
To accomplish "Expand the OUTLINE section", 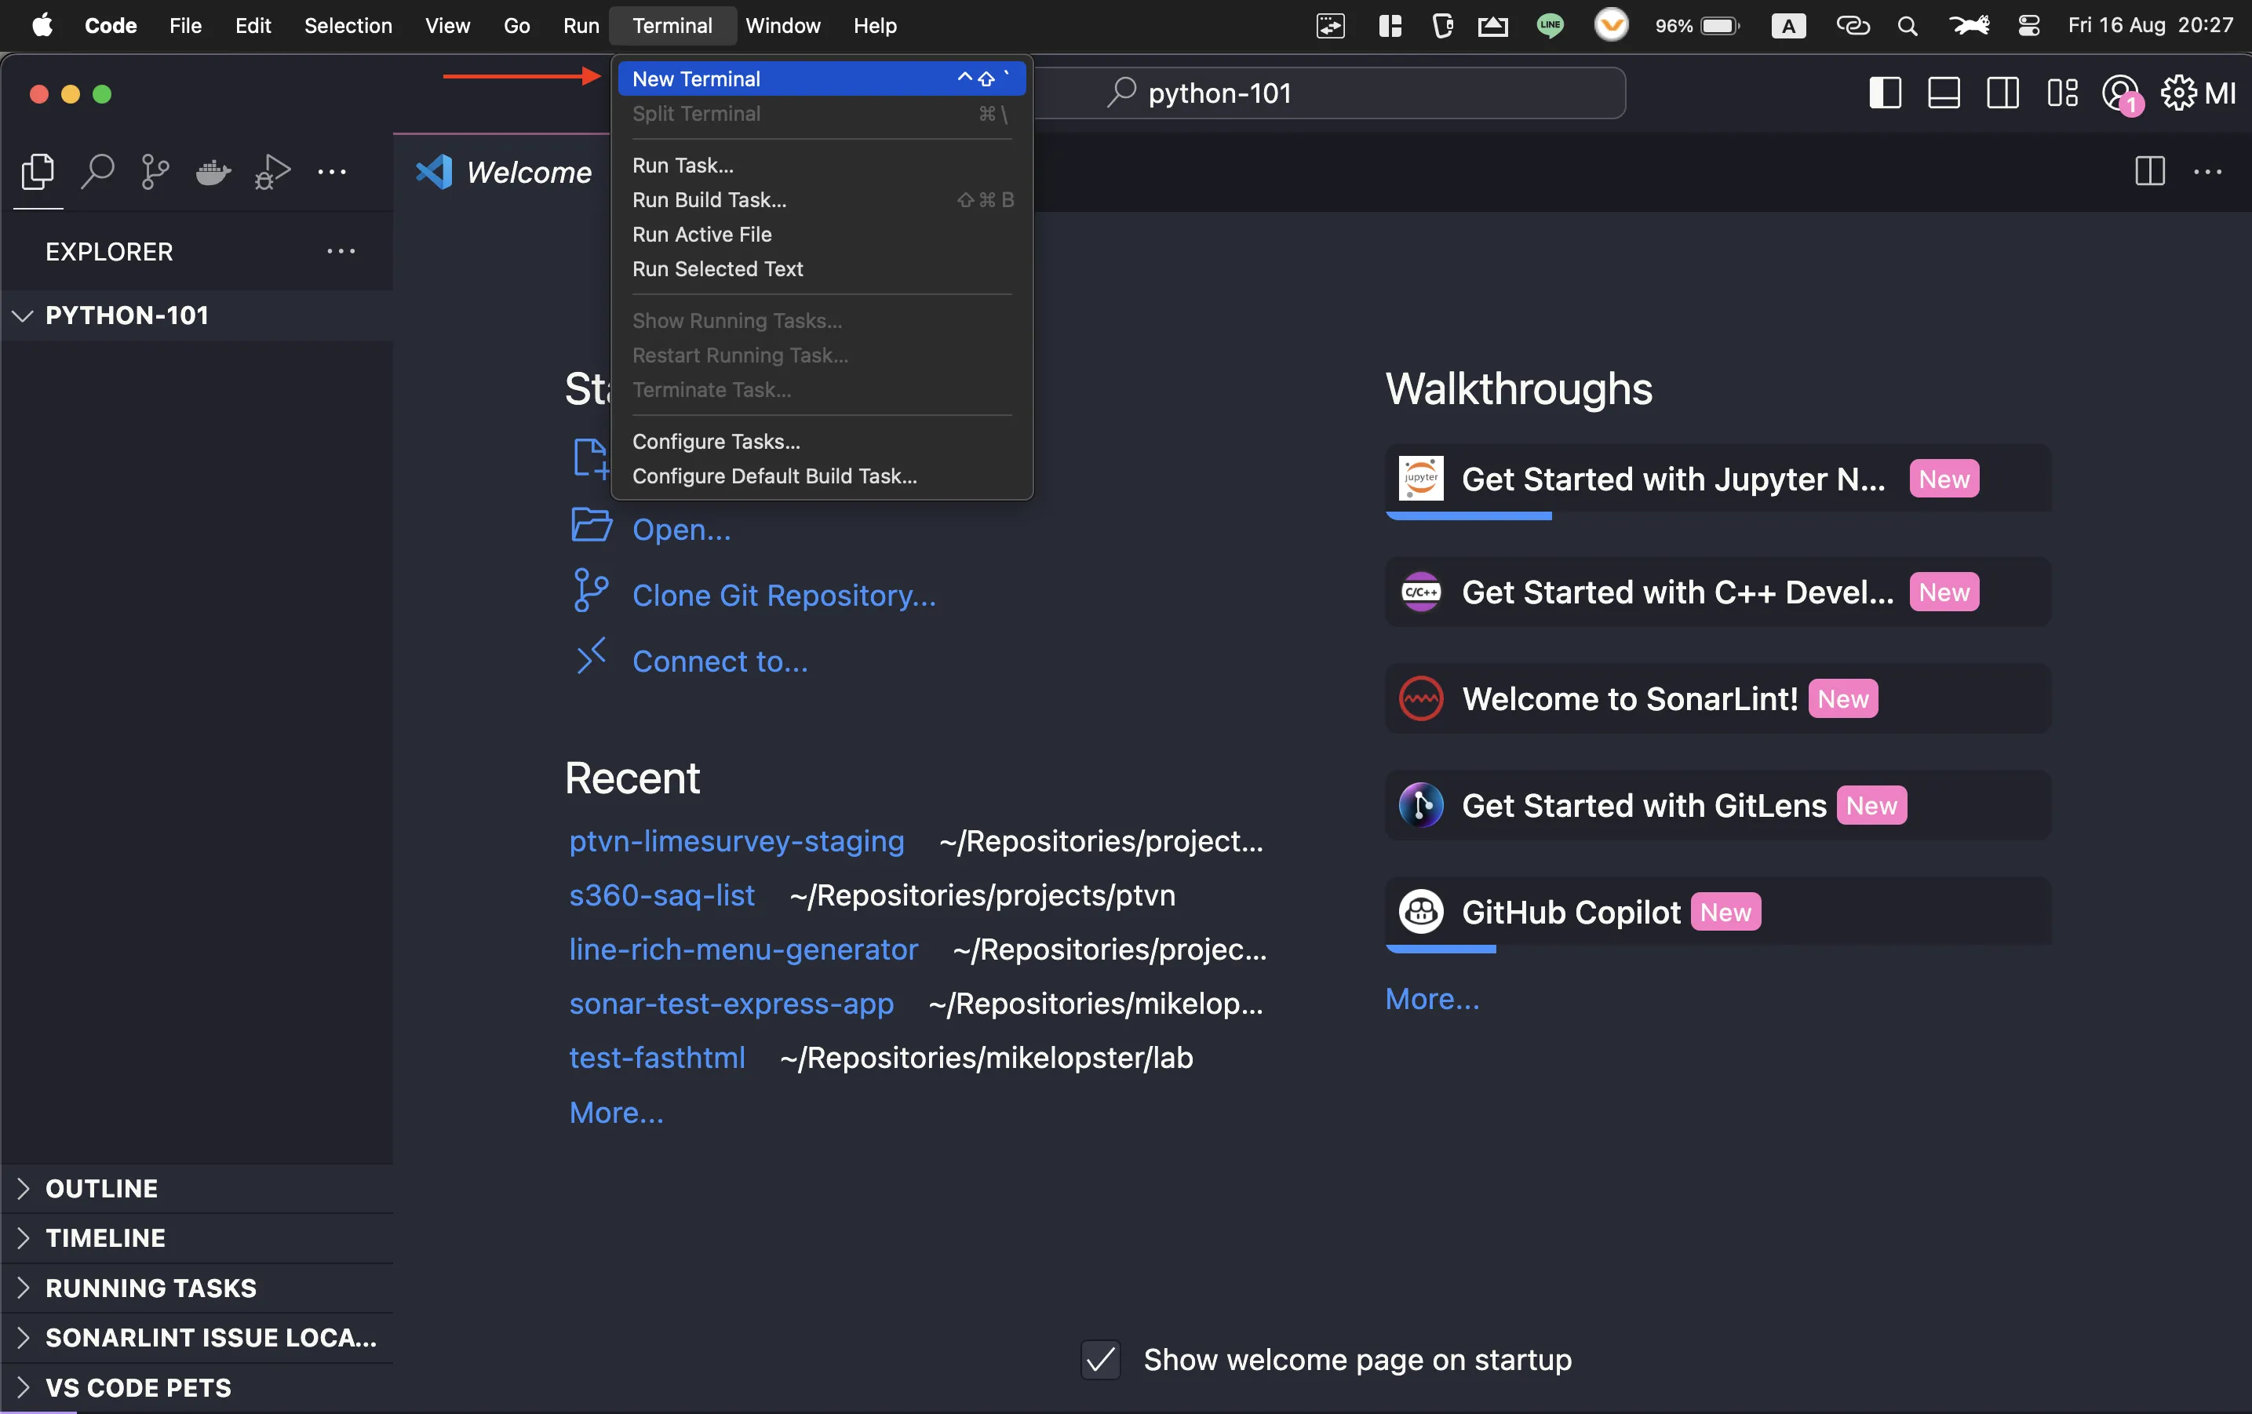I will (x=196, y=1189).
